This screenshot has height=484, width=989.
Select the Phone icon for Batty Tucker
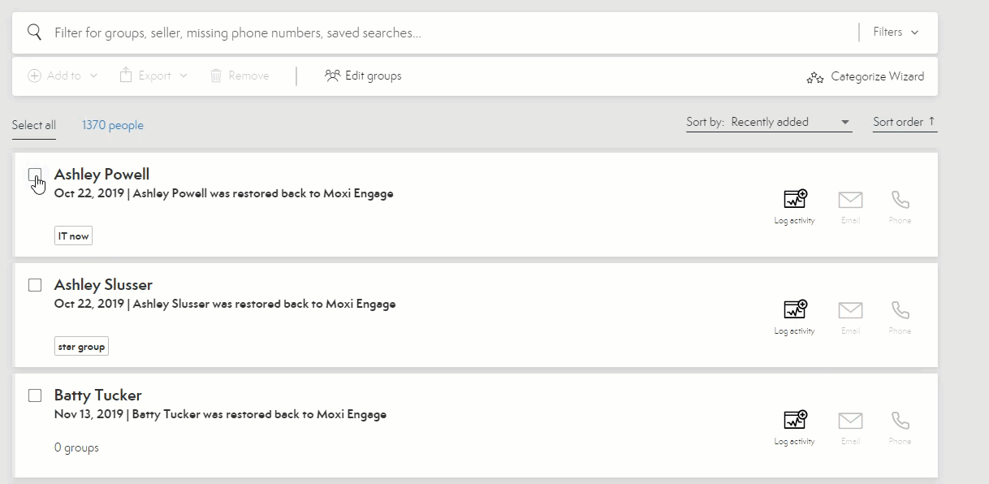point(900,421)
